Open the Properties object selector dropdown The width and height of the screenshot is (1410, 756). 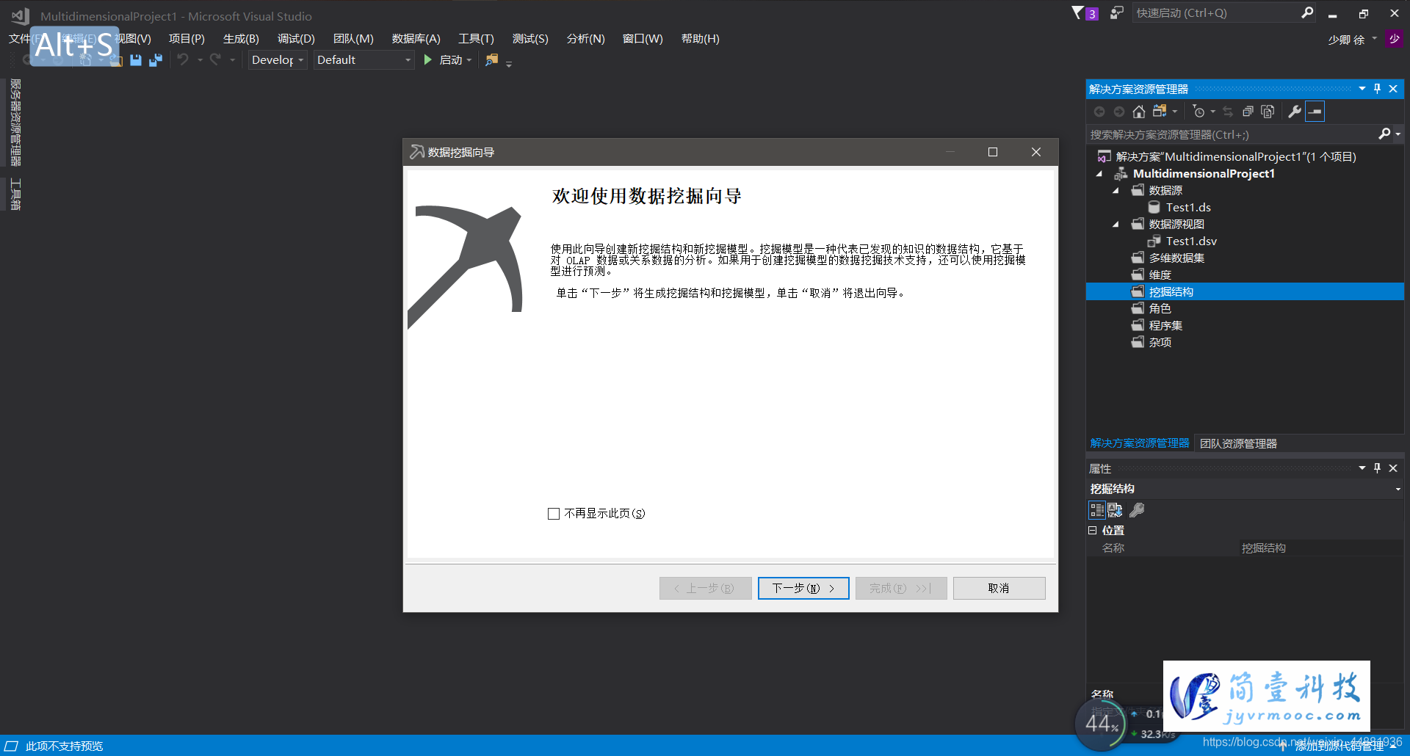(x=1398, y=490)
